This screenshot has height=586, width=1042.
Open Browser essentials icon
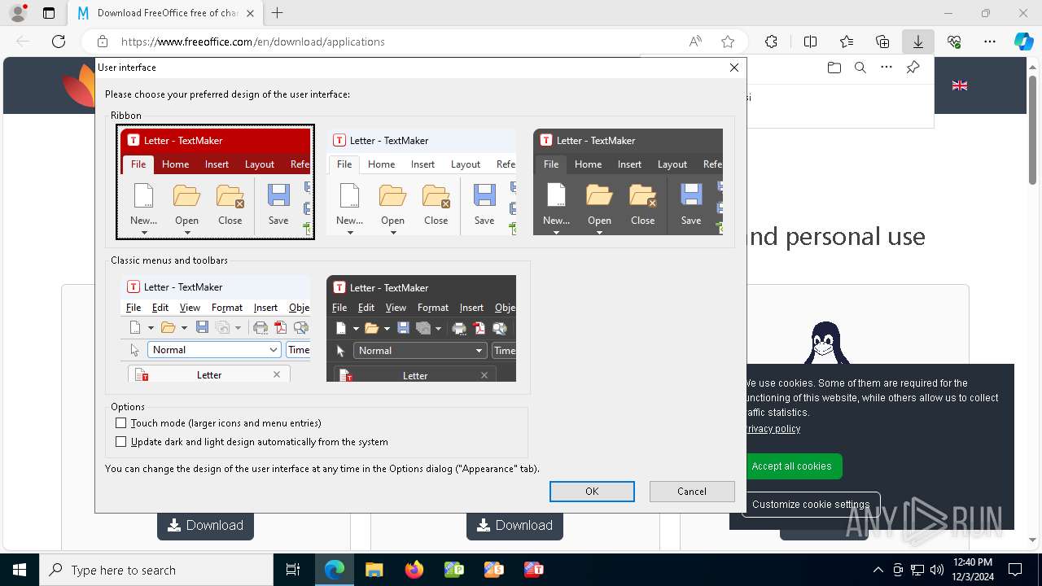954,42
